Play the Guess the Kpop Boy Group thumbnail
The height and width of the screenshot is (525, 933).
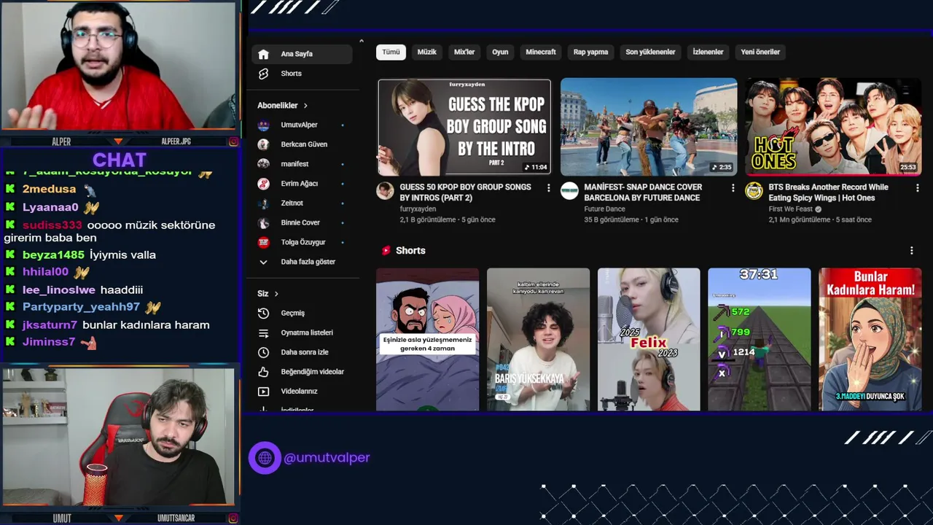464,127
